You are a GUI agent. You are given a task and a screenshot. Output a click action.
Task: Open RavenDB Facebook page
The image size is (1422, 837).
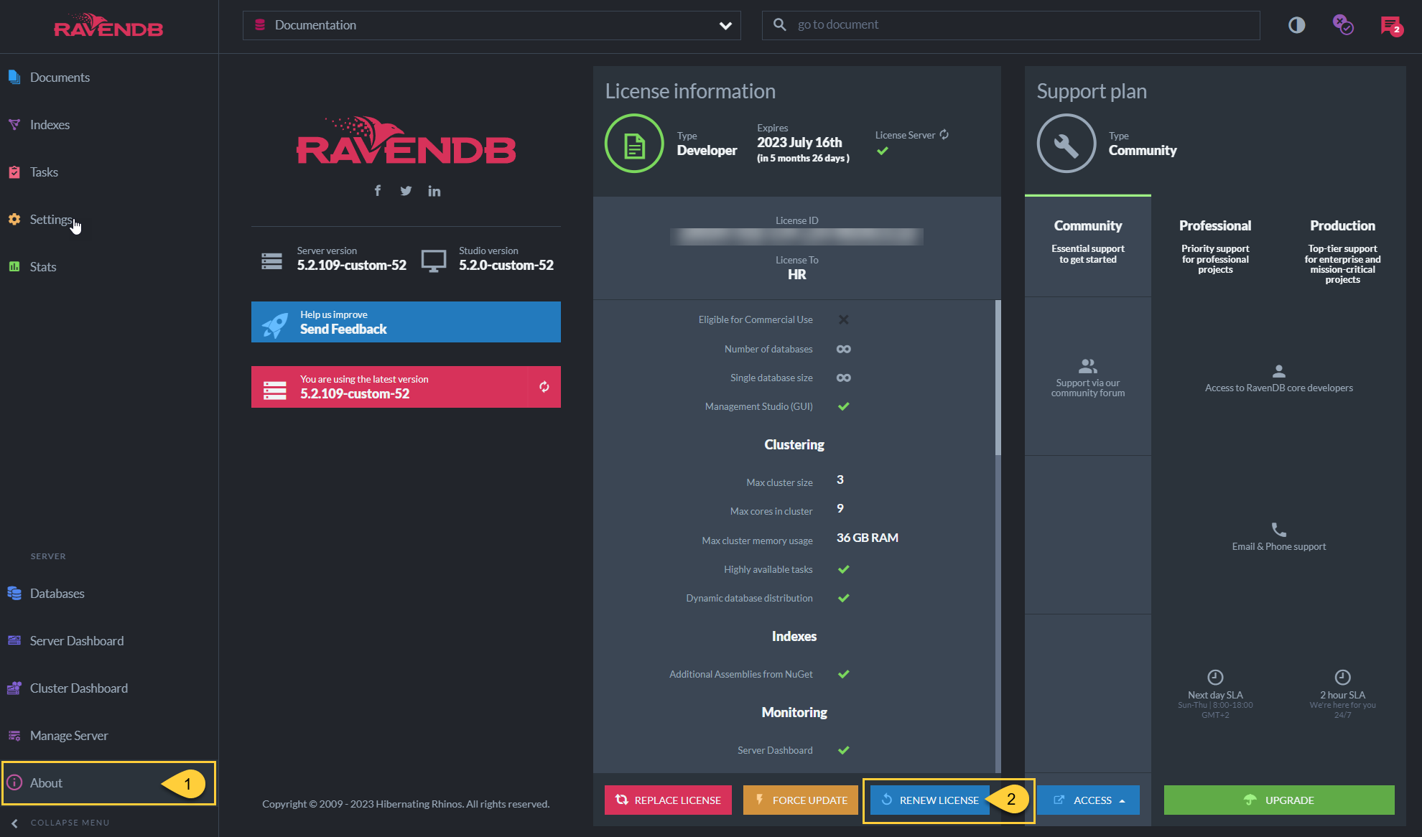click(378, 190)
